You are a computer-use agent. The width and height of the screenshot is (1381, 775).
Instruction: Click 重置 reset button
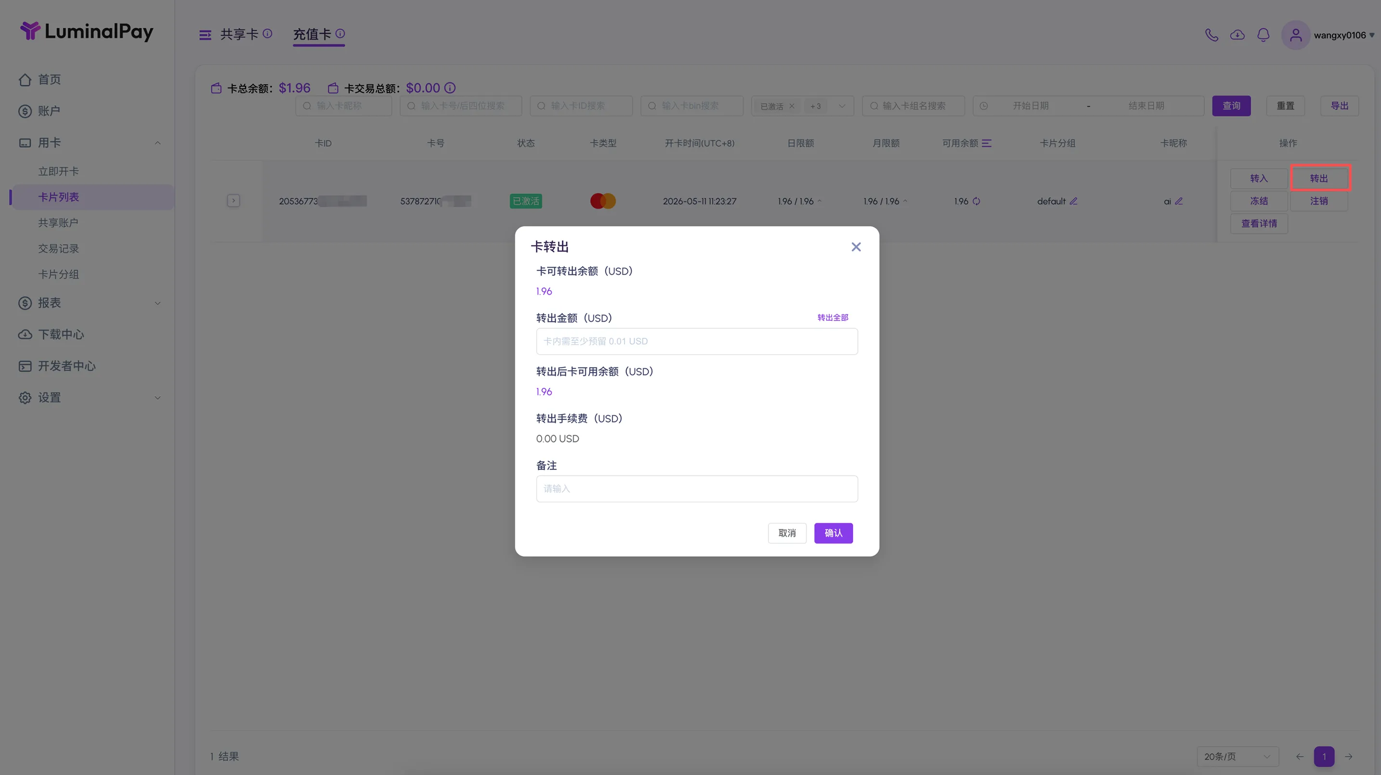coord(1285,106)
